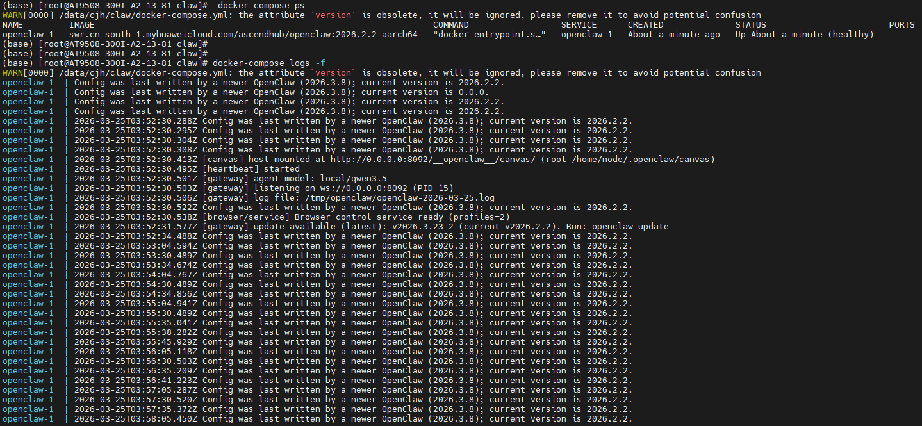Click the 'docker-compose logs -f' command text
The width and height of the screenshot is (922, 426).
coord(268,63)
